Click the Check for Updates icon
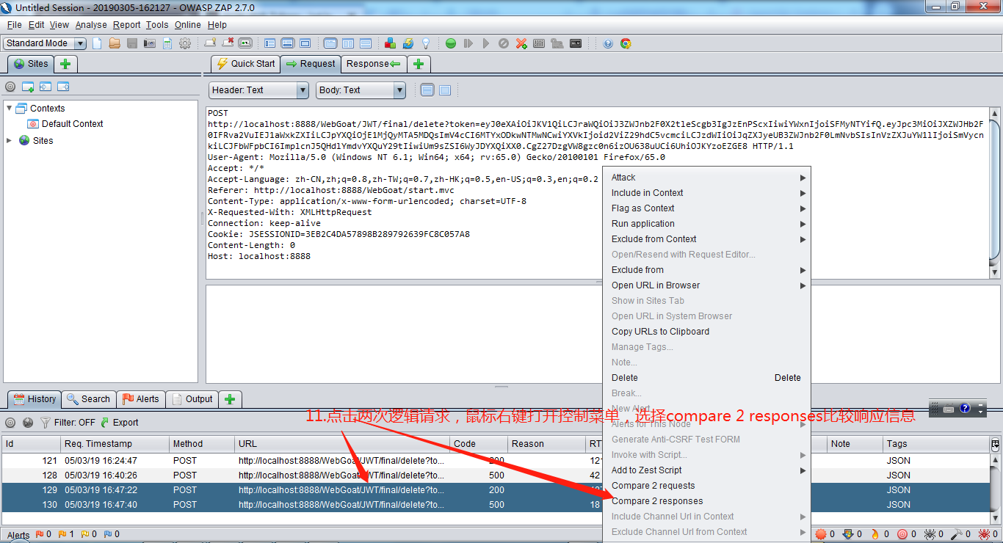The image size is (1003, 543). [x=408, y=43]
